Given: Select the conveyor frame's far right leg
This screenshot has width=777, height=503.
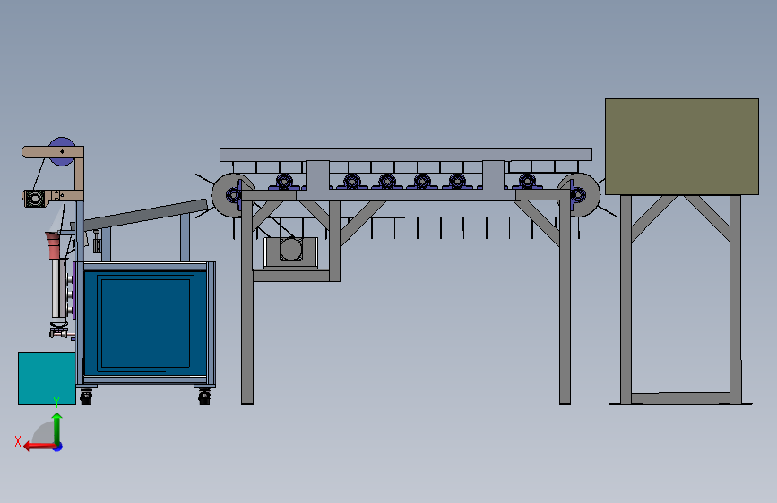Looking at the screenshot, I should coord(565,302).
